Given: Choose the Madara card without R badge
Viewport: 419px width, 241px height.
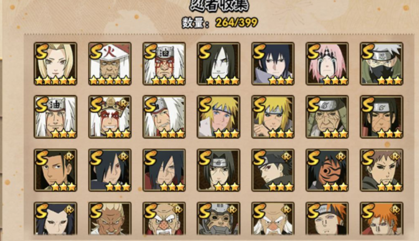Looking at the screenshot, I should [164, 170].
